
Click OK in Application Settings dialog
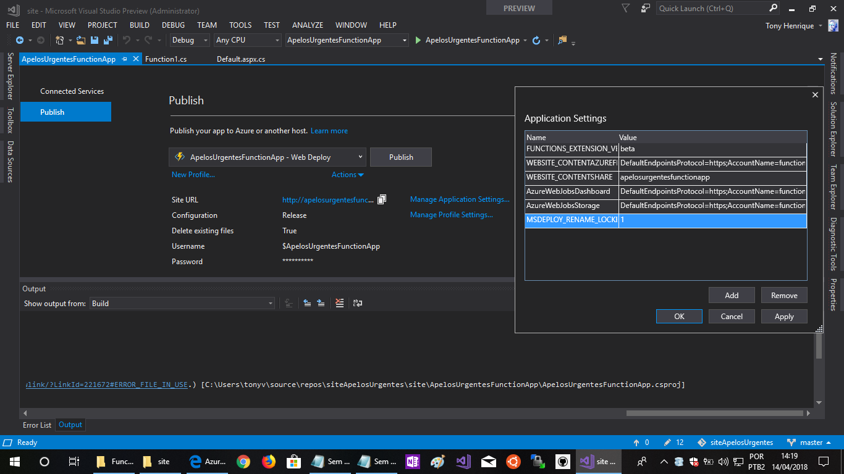pyautogui.click(x=679, y=316)
